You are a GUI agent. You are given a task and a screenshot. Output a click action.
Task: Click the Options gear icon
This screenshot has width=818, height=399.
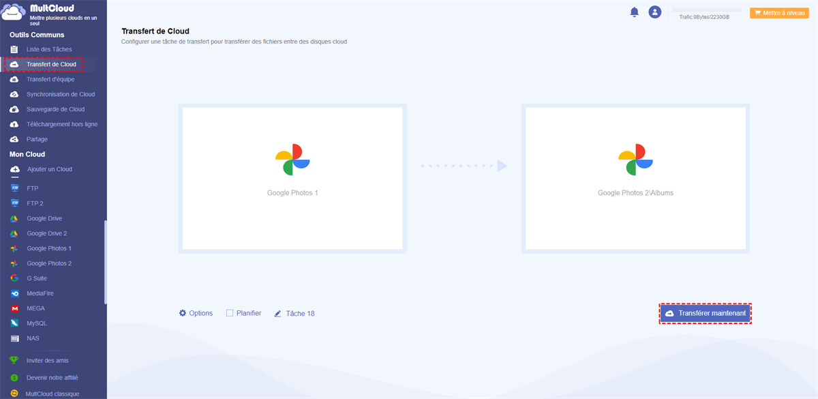[x=183, y=313]
